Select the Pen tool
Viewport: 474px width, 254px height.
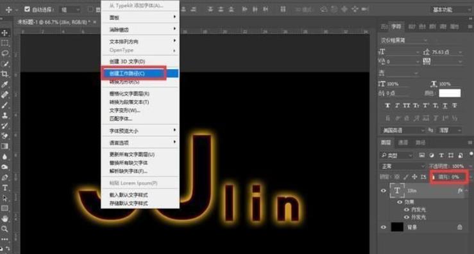click(x=5, y=177)
